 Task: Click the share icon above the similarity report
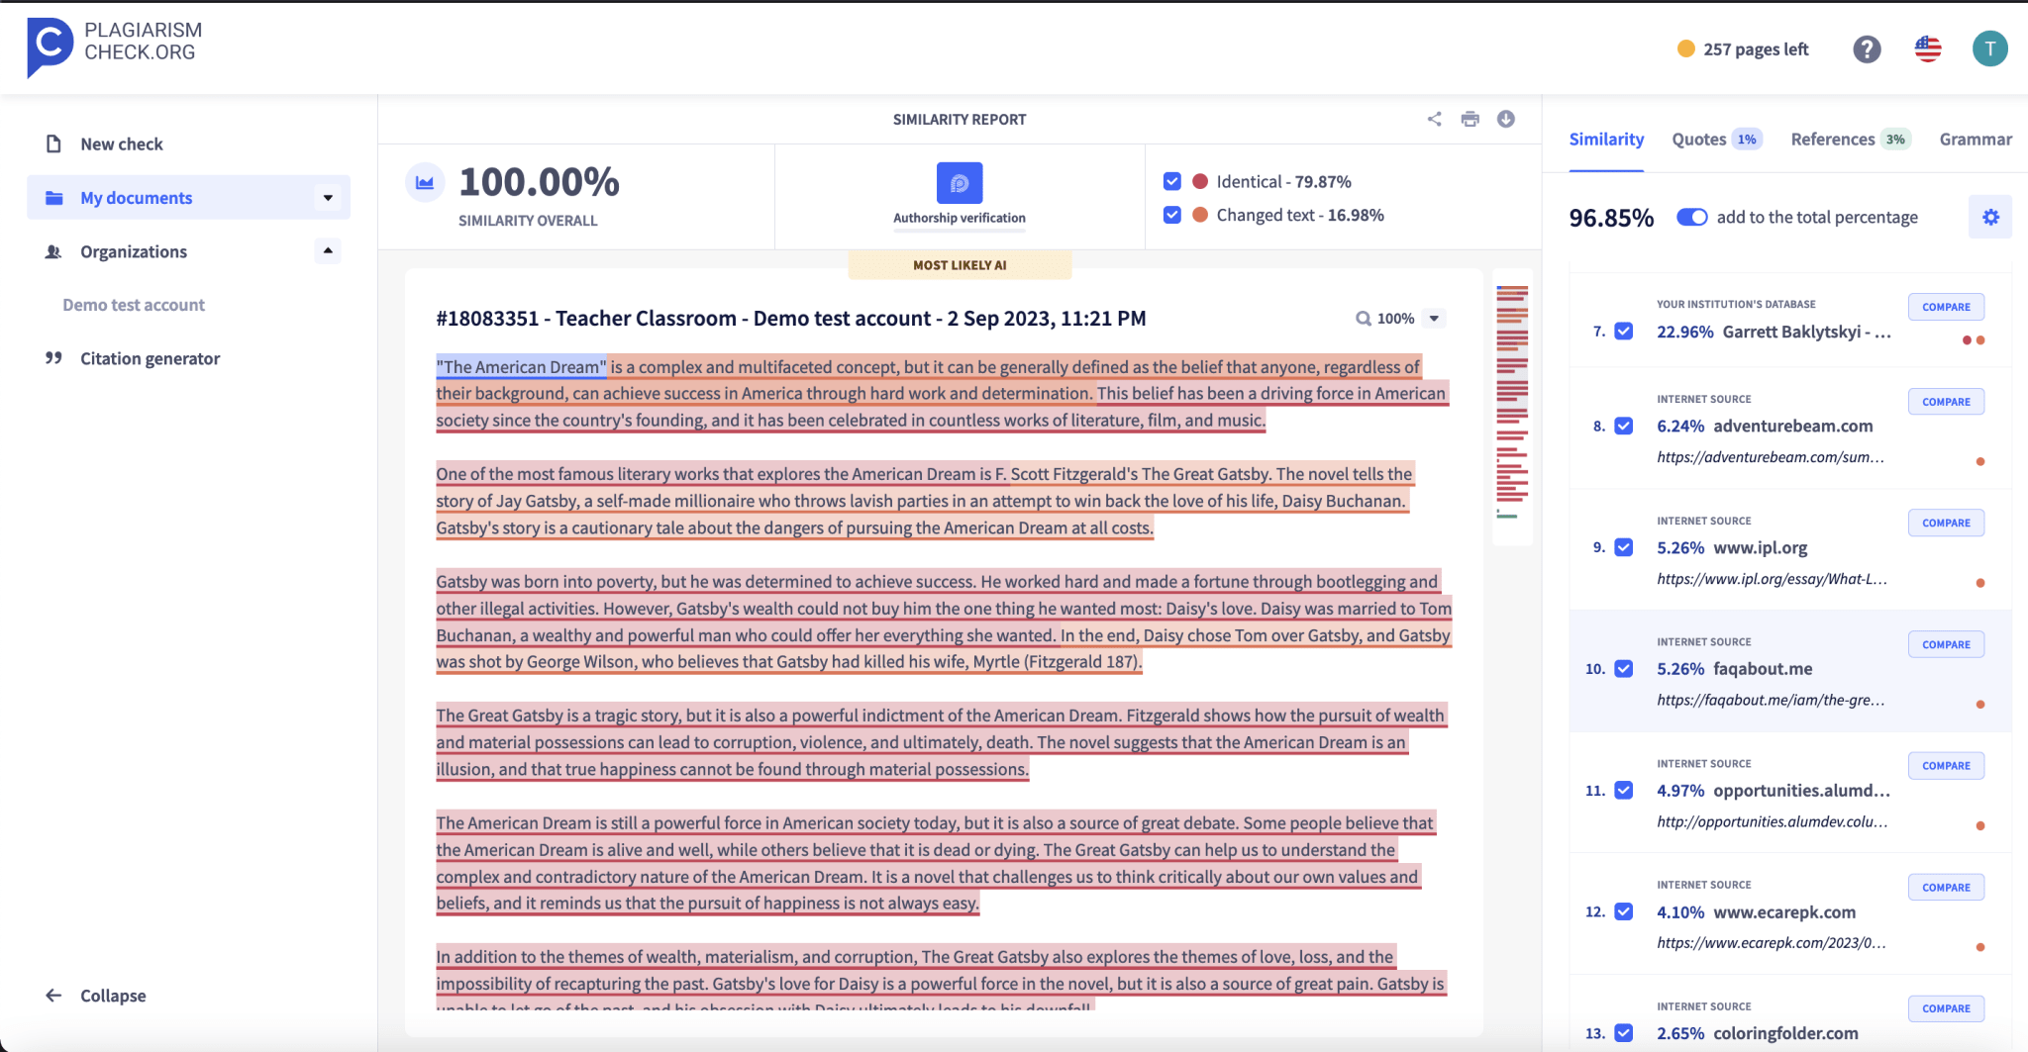click(1433, 119)
